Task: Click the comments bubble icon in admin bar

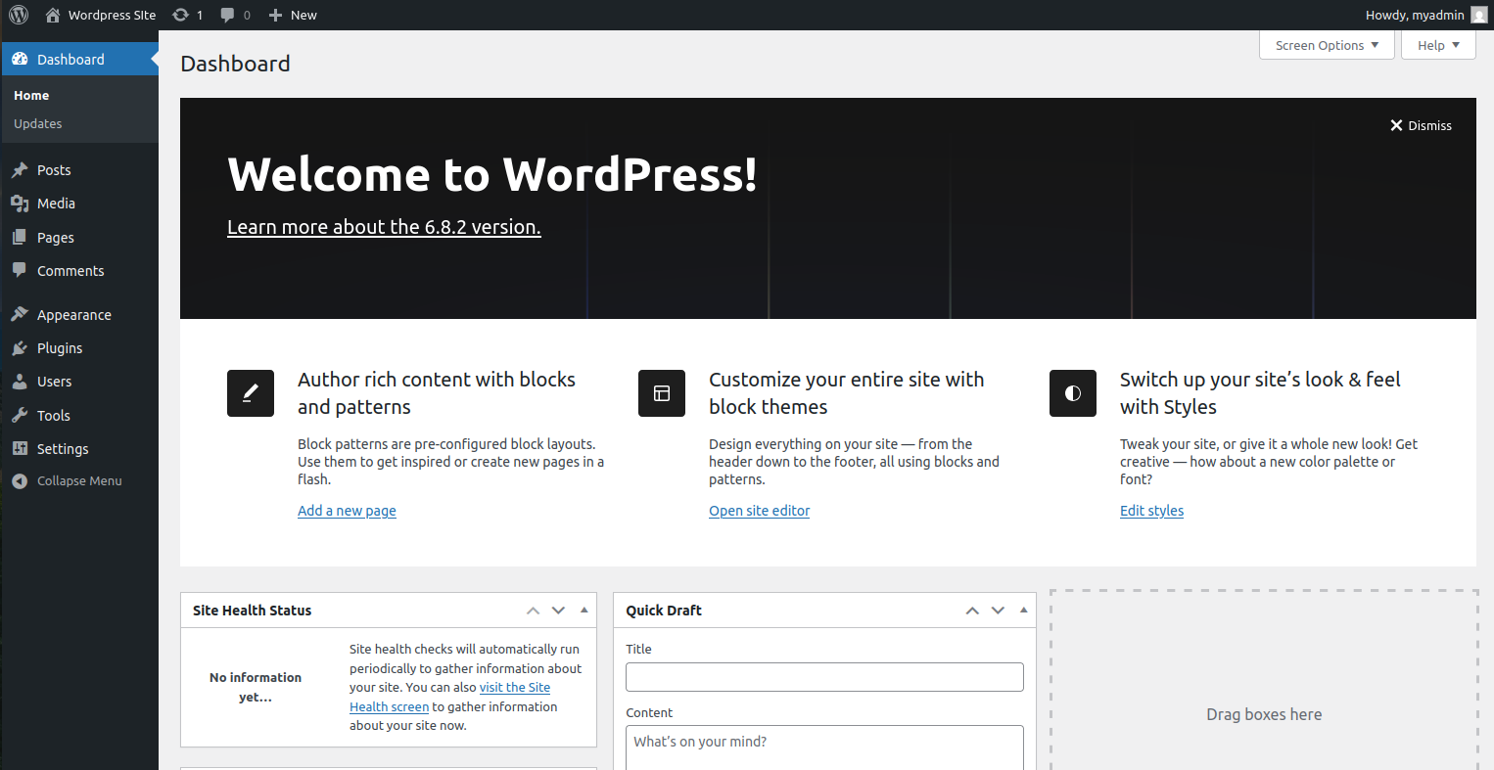Action: point(228,15)
